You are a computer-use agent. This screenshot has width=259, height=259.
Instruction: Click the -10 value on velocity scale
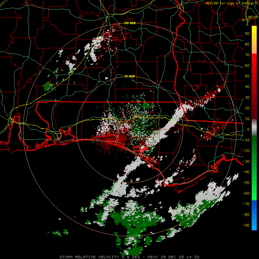(246, 140)
